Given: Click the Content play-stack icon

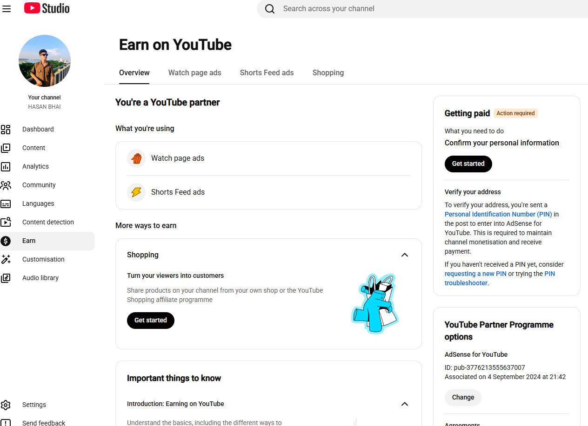Looking at the screenshot, I should pos(6,148).
